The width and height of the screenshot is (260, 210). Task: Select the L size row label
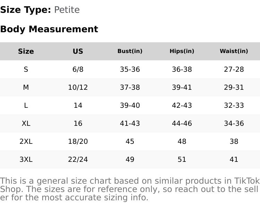tap(26, 105)
